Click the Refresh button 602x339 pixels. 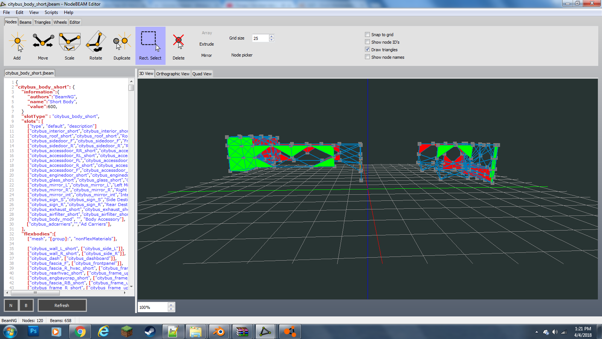coord(62,305)
